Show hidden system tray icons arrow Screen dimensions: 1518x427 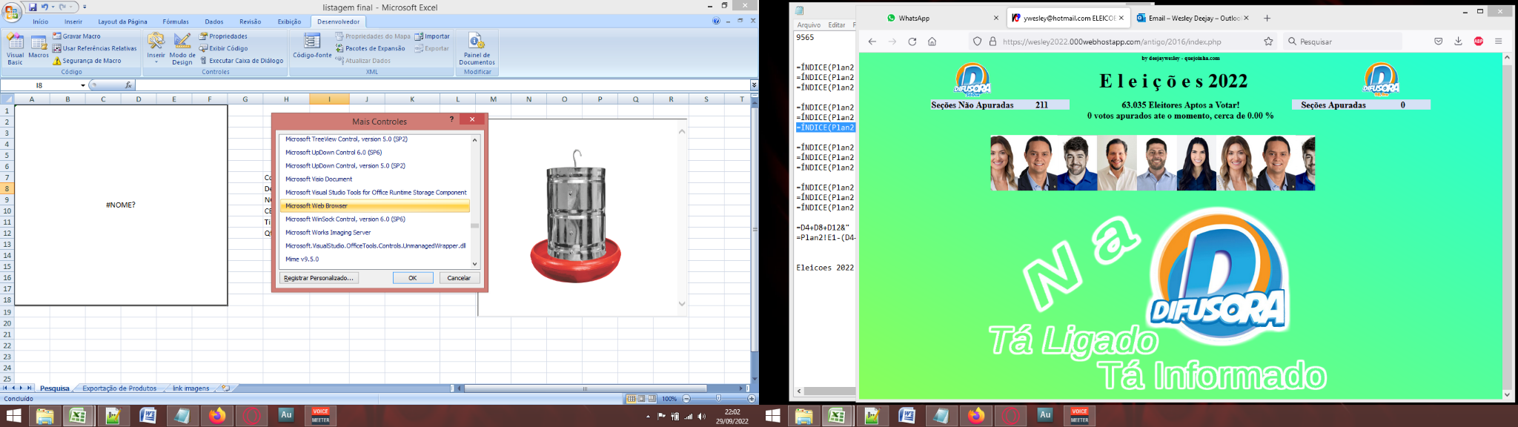(x=648, y=417)
